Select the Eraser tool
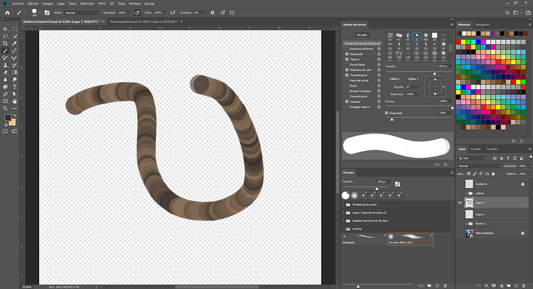The height and width of the screenshot is (289, 533). [x=5, y=72]
